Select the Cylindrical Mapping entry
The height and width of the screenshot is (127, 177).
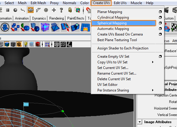coord(113,17)
